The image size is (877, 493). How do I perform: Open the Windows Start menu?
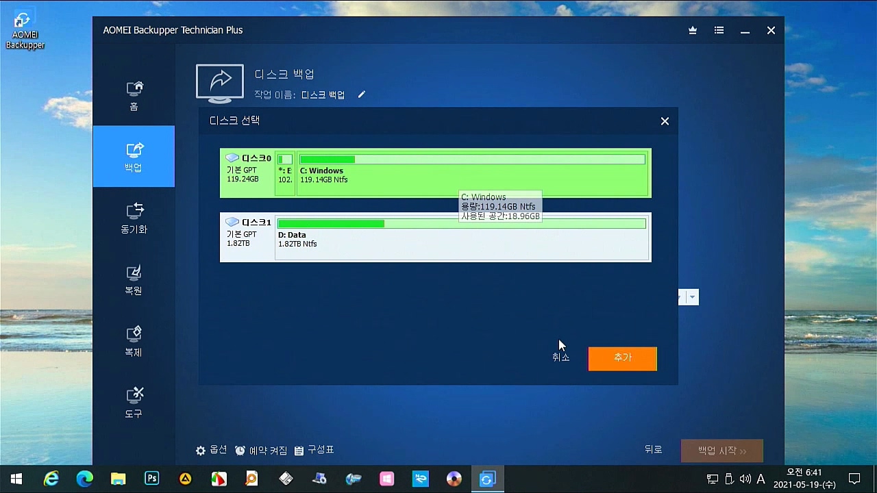point(16,479)
